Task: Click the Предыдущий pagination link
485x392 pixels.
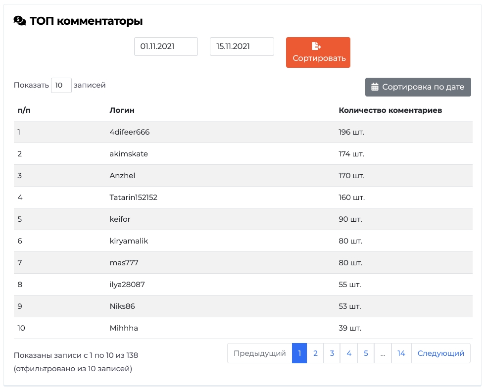Action: [x=259, y=353]
